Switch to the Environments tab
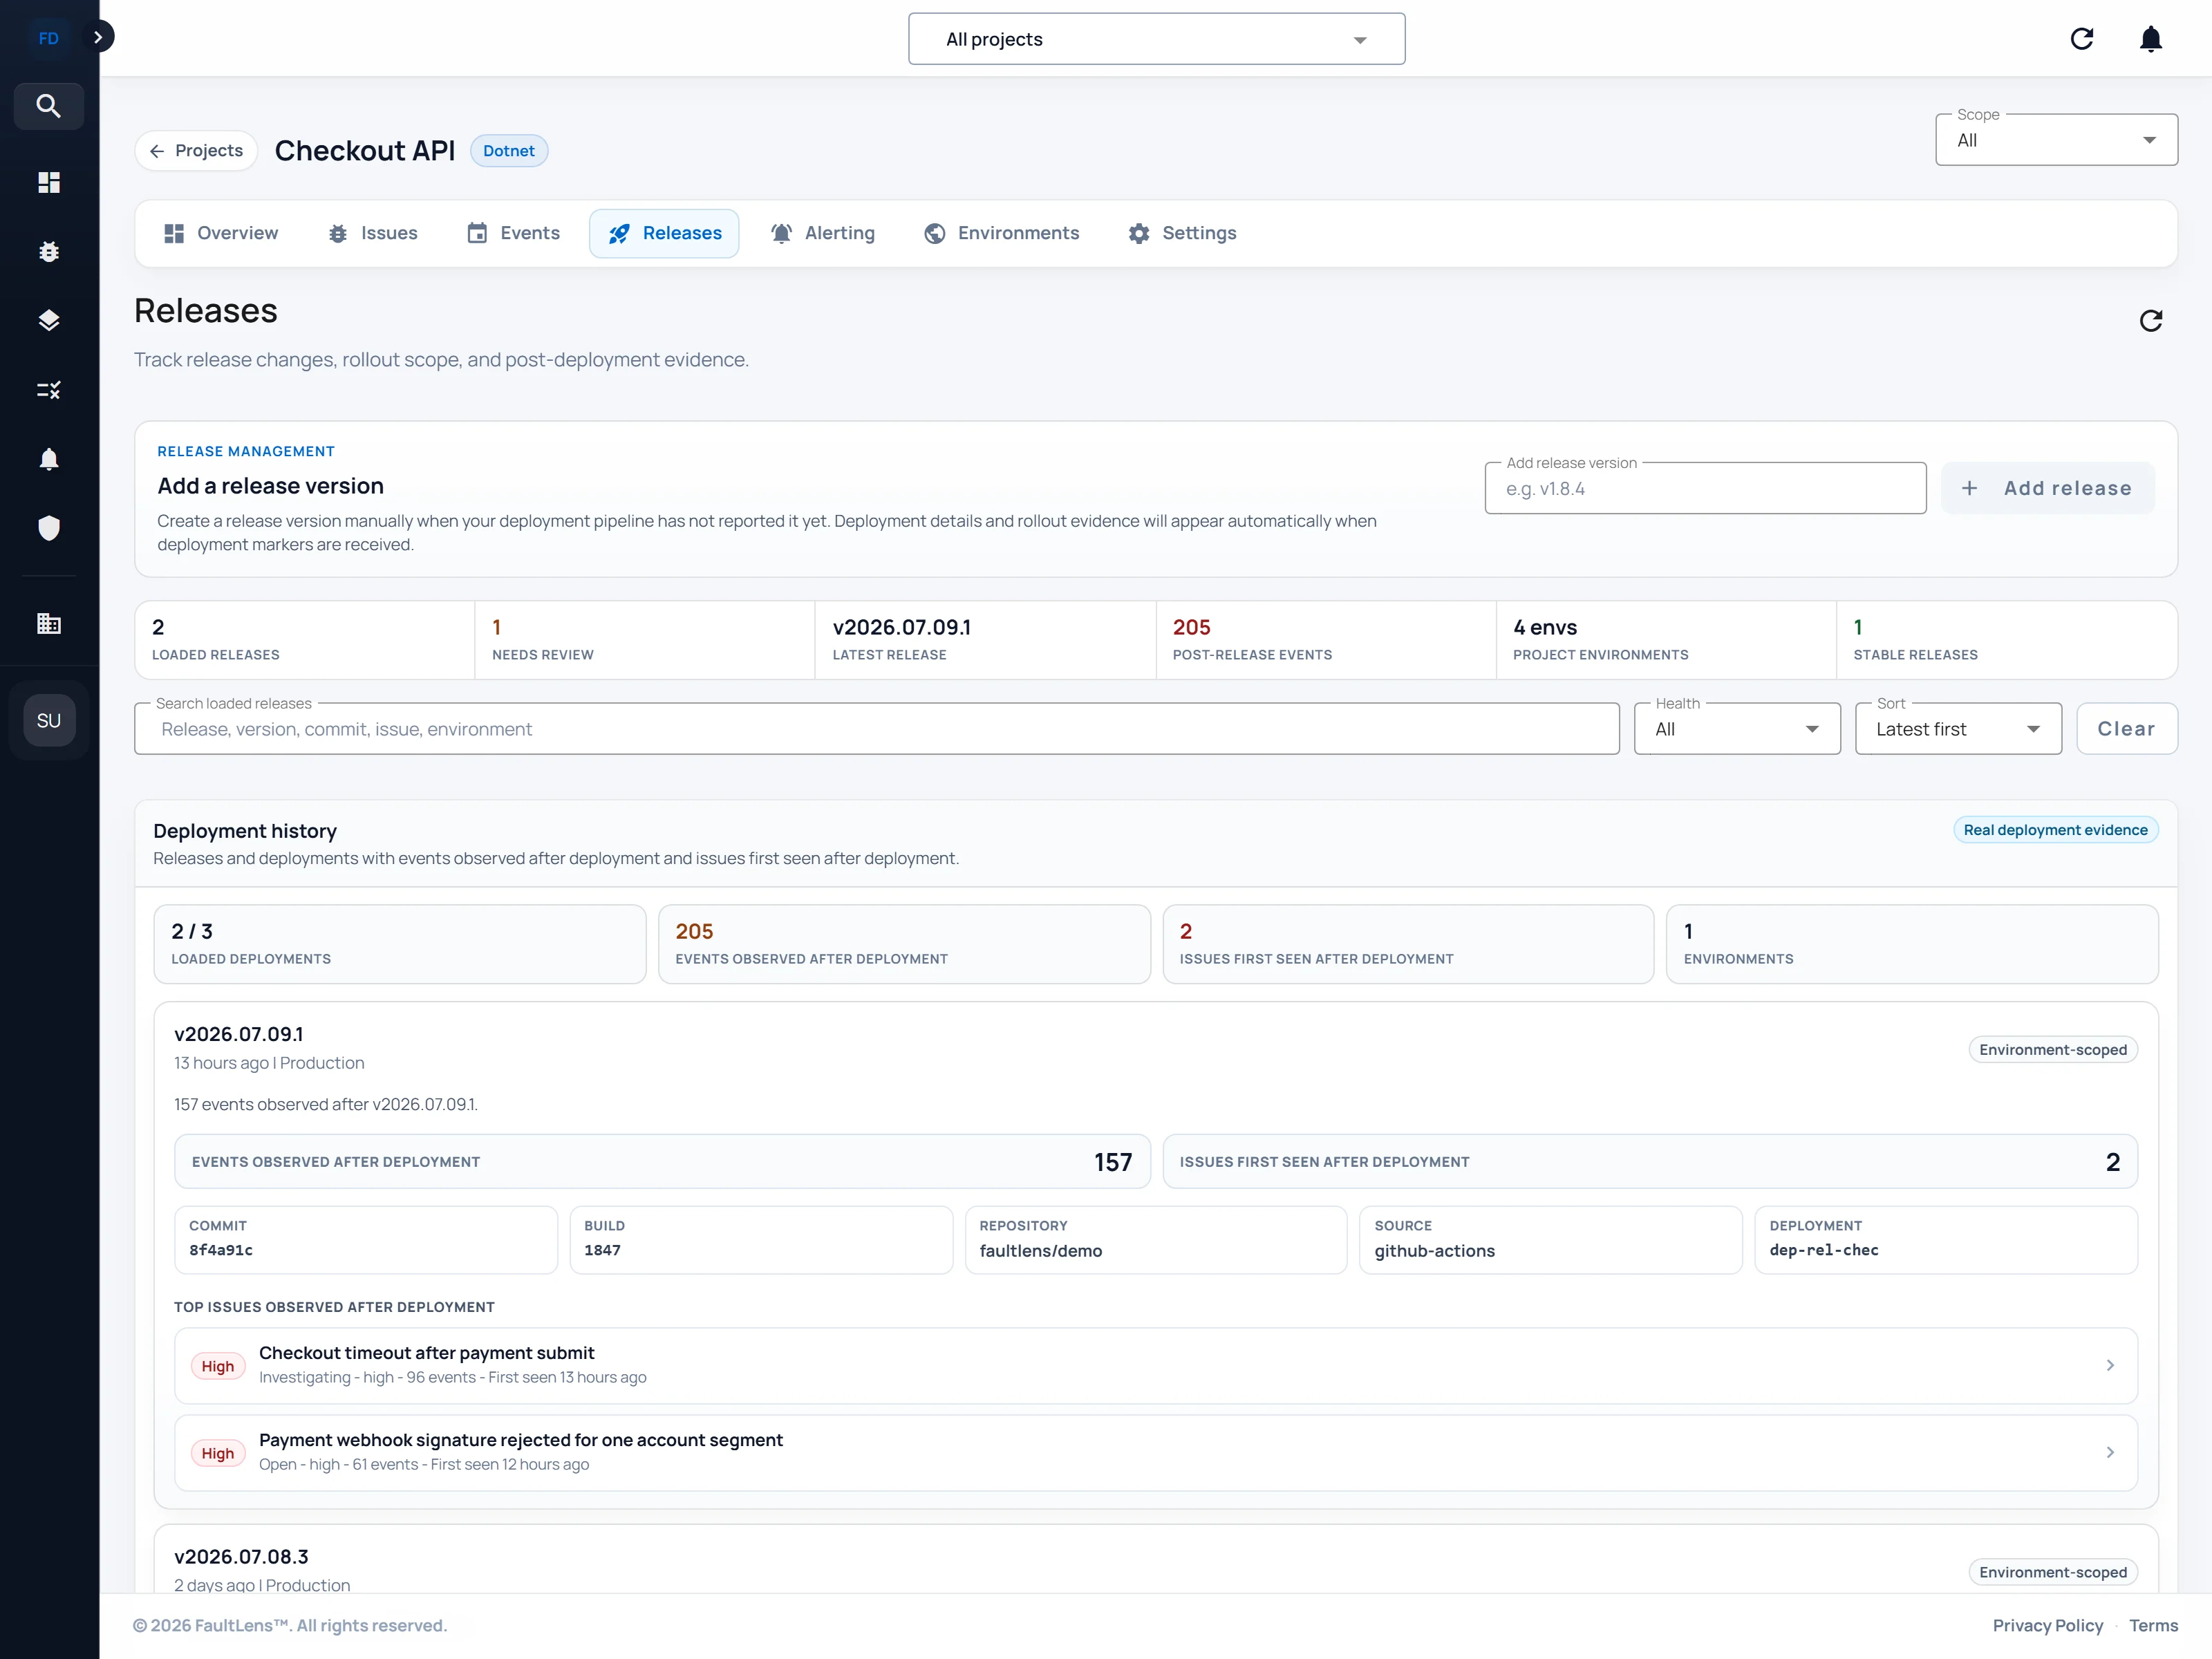2212x1659 pixels. tap(1002, 233)
